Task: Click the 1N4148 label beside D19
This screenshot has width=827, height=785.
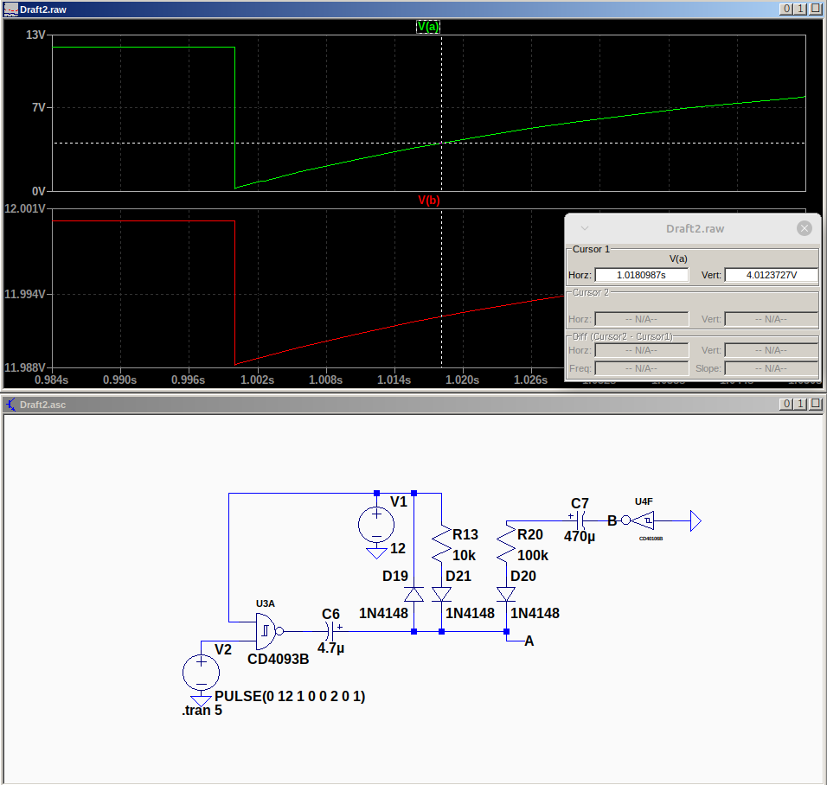Action: (383, 613)
